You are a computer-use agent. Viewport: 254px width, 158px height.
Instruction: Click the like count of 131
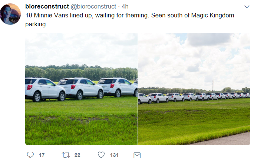click(114, 155)
